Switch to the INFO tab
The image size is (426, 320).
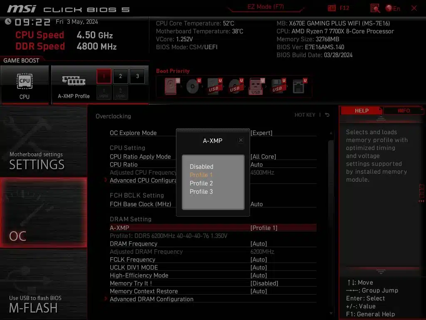click(x=404, y=111)
